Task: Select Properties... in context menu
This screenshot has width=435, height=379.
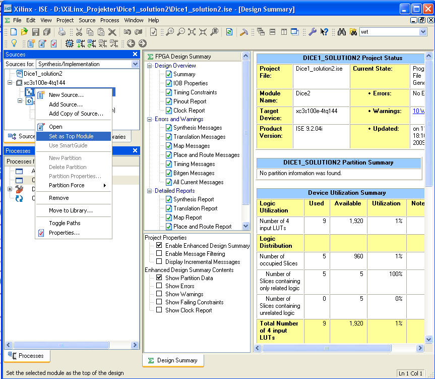Action: pos(74,233)
